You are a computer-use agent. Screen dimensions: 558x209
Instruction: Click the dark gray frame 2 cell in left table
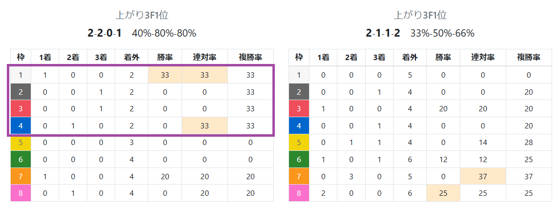[x=21, y=92]
